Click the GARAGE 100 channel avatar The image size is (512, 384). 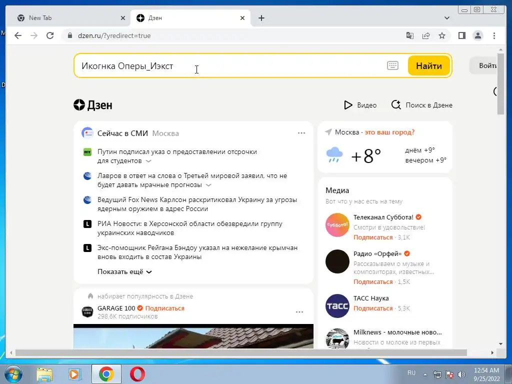coord(87,311)
